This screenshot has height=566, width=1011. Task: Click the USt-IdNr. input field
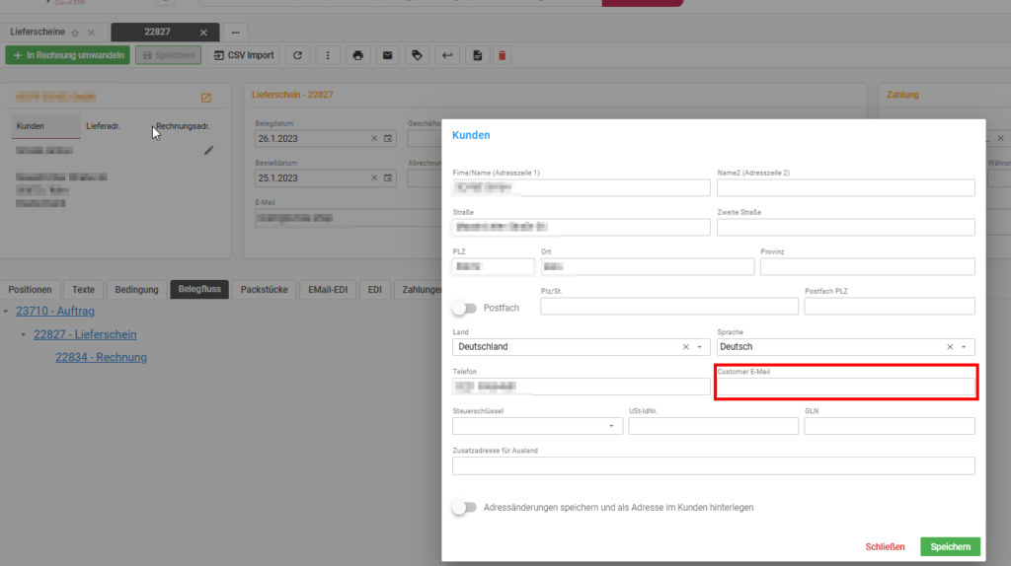pyautogui.click(x=713, y=426)
